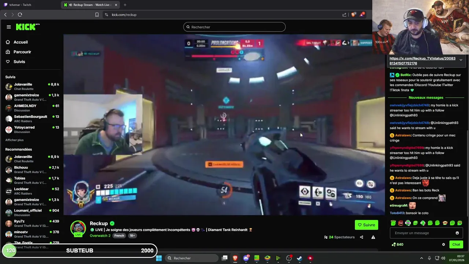469x264 pixels.
Task: Open Task View on taskbar
Action: click(x=225, y=258)
